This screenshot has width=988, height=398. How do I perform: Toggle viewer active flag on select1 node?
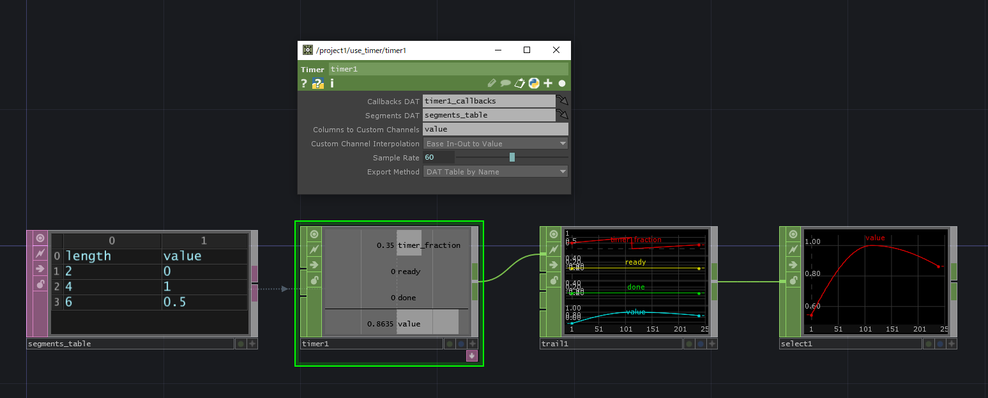pos(793,234)
